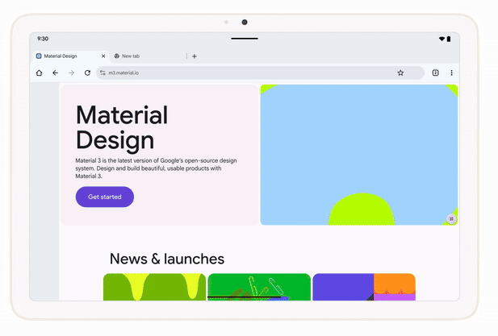Close the Material Design tab
Image resolution: width=498 pixels, height=336 pixels.
[x=103, y=56]
